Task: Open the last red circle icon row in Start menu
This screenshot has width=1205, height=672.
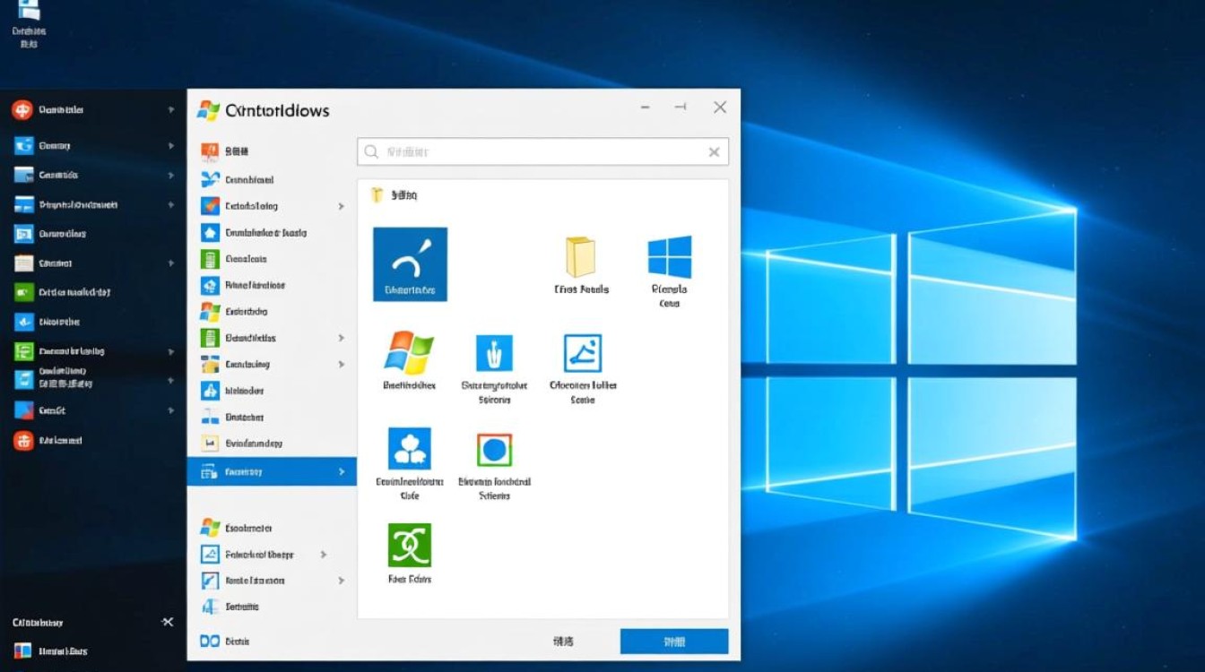Action: click(x=93, y=440)
